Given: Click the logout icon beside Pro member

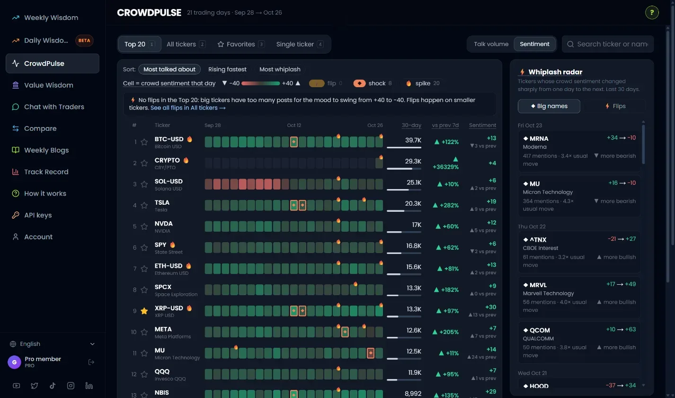Looking at the screenshot, I should point(91,362).
